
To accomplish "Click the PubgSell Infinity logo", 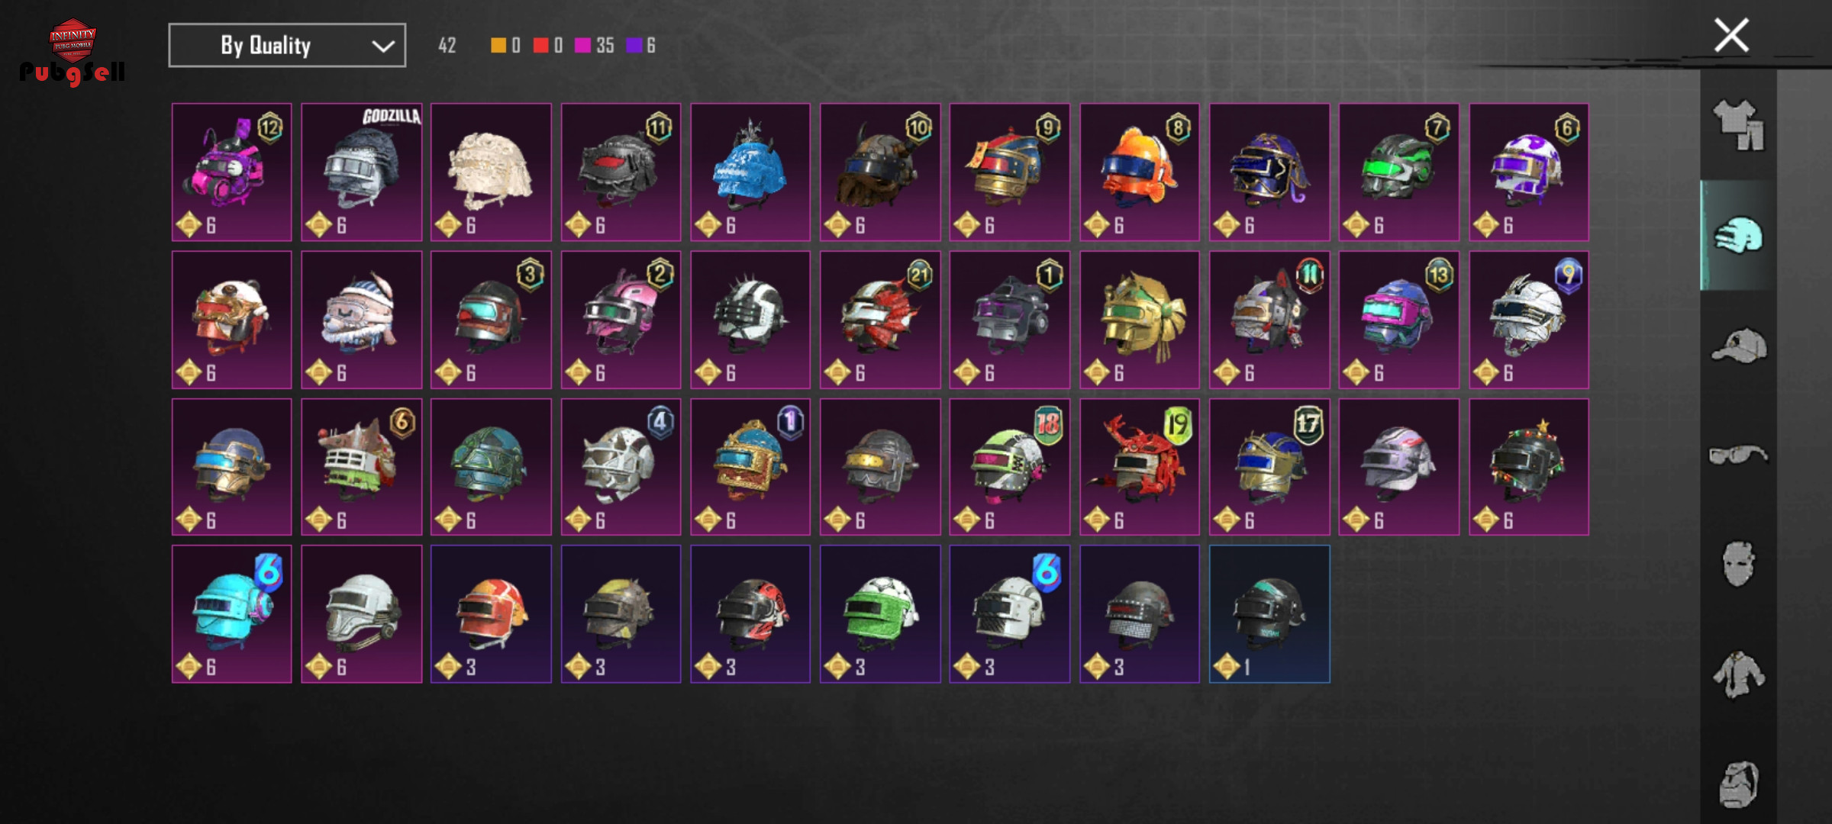I will coord(73,51).
